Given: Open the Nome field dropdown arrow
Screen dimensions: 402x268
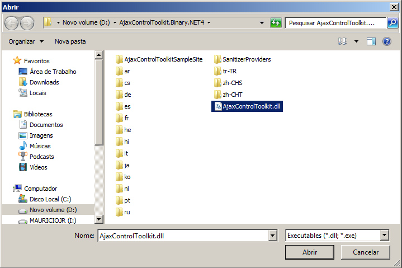Looking at the screenshot, I should pos(272,236).
